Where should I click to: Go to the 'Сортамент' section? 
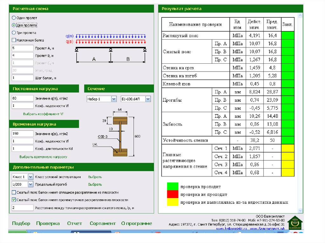tap(103, 223)
